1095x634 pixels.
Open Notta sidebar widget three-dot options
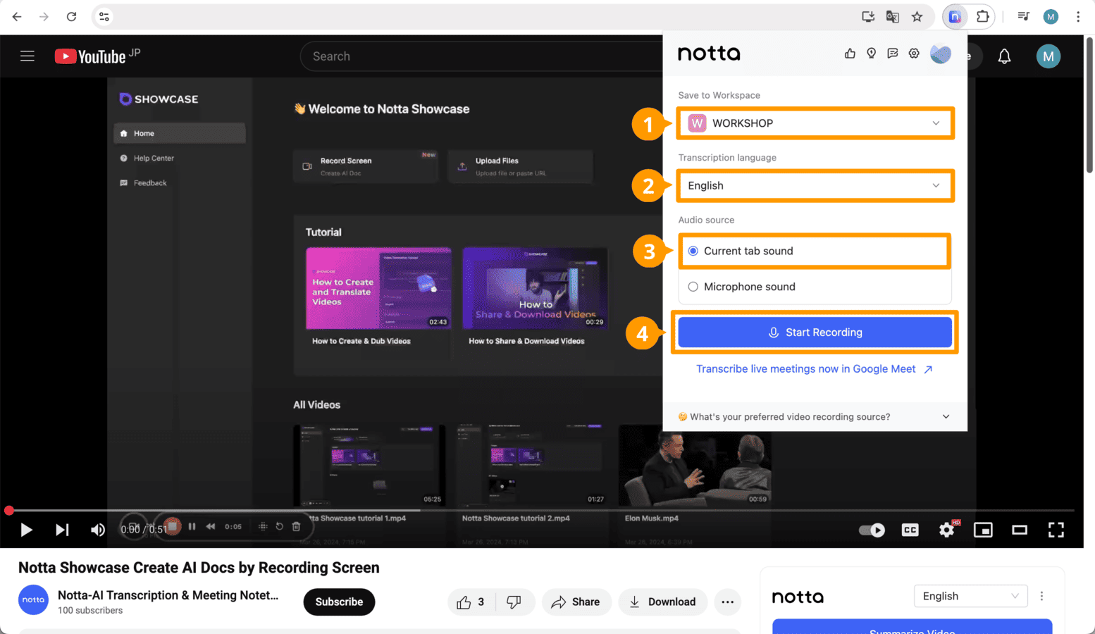pyautogui.click(x=1041, y=596)
